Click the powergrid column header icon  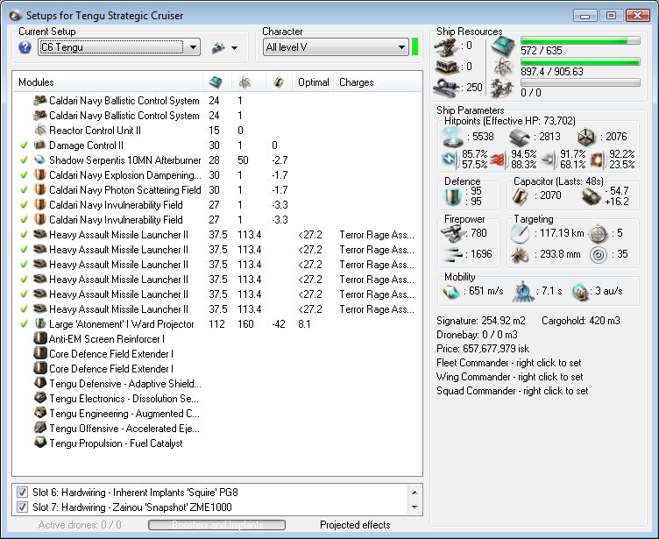(245, 82)
